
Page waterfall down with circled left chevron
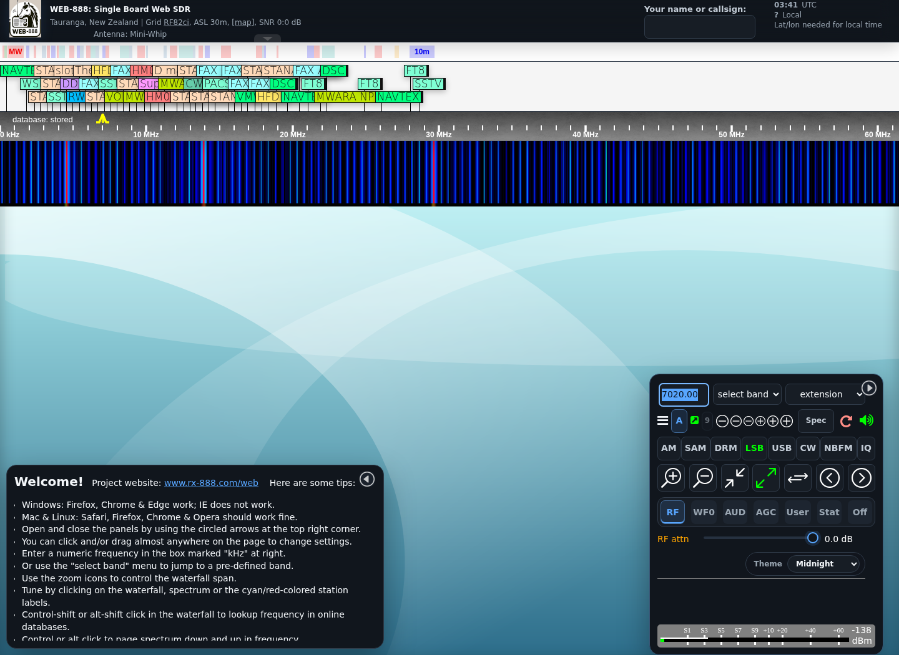coord(830,478)
